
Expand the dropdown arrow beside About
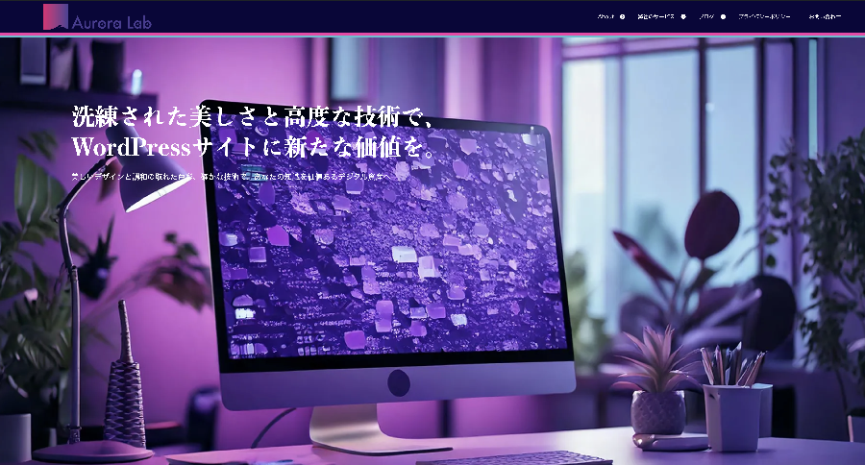point(623,16)
